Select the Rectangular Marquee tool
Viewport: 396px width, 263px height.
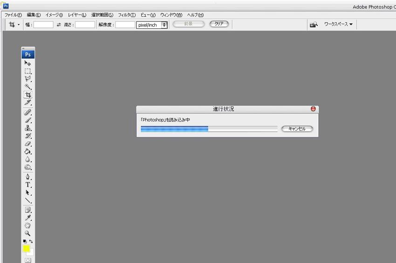(28, 71)
